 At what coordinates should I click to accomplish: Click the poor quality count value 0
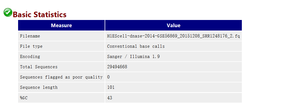(109, 77)
